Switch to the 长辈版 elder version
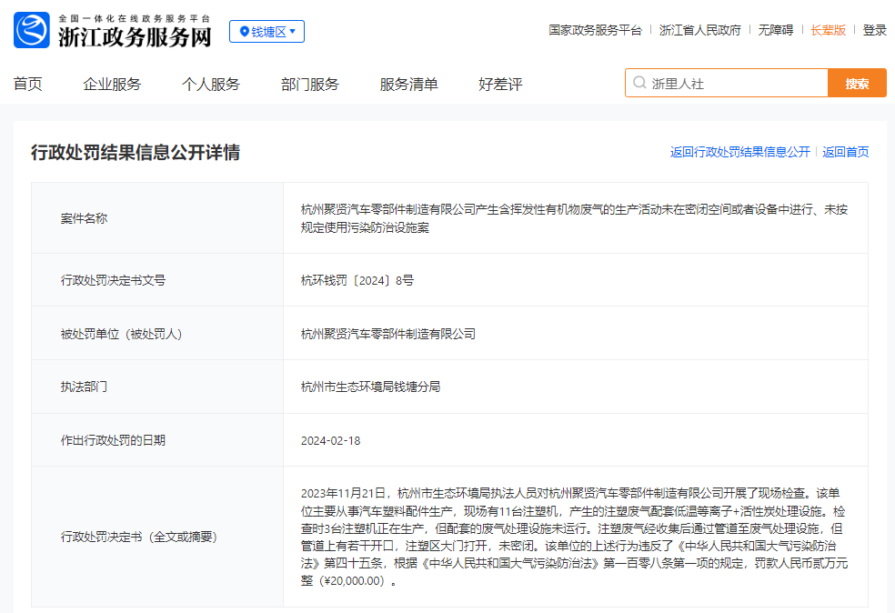 click(x=829, y=30)
